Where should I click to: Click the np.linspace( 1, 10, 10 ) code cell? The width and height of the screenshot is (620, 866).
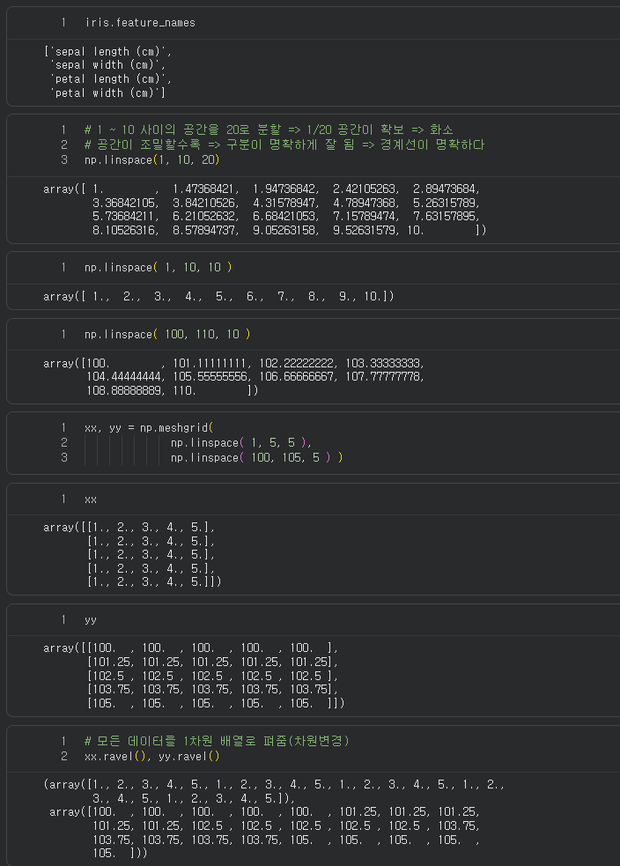[x=158, y=267]
